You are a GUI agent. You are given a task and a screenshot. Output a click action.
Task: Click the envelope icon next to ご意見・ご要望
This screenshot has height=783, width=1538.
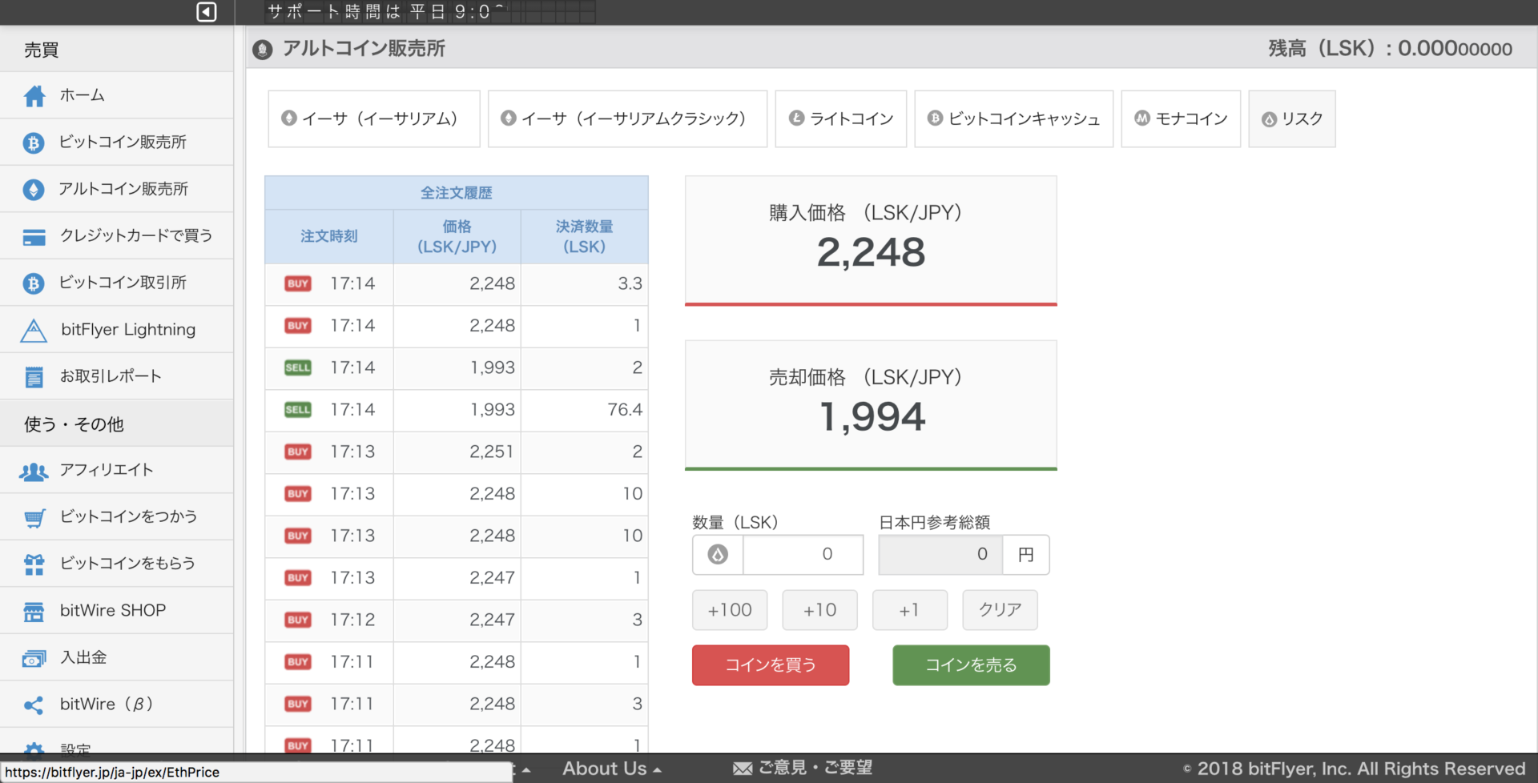click(x=743, y=769)
